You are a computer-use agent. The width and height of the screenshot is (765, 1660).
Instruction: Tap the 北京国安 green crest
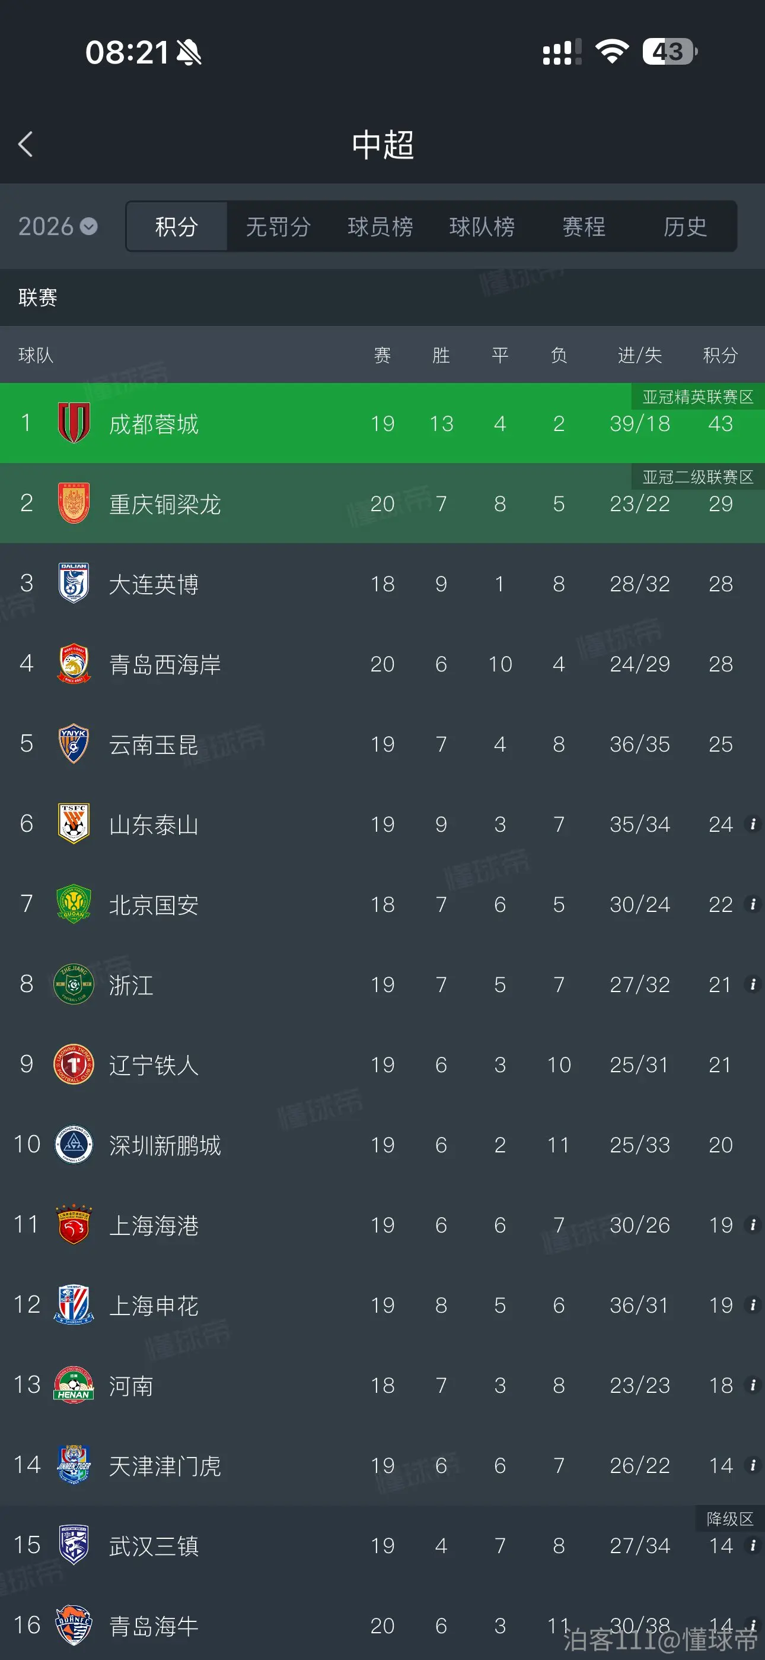point(74,904)
